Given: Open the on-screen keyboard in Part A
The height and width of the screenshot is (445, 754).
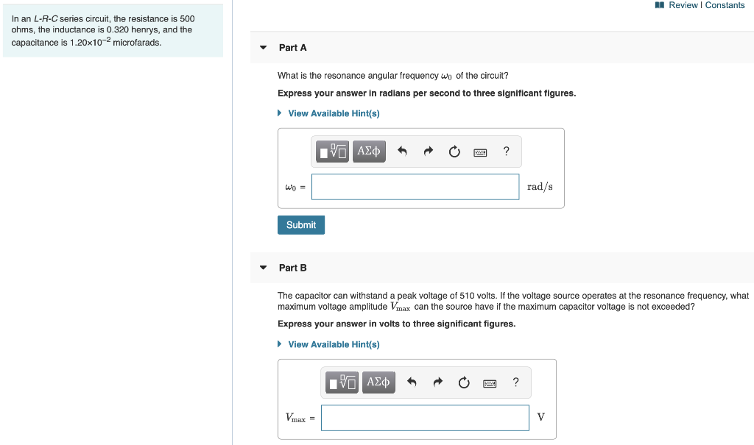Looking at the screenshot, I should pyautogui.click(x=480, y=151).
